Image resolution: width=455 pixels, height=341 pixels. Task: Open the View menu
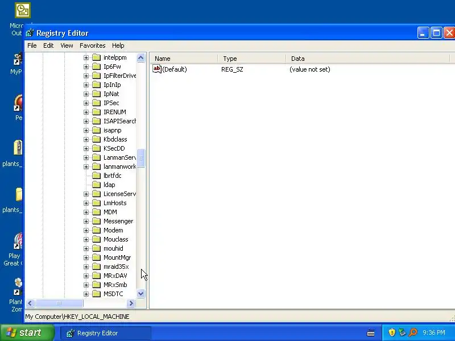67,45
